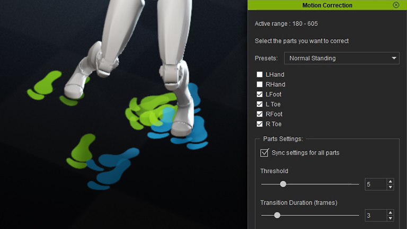Uncheck the L Toe checkbox
Viewport: 407px width, 229px height.
(x=260, y=104)
